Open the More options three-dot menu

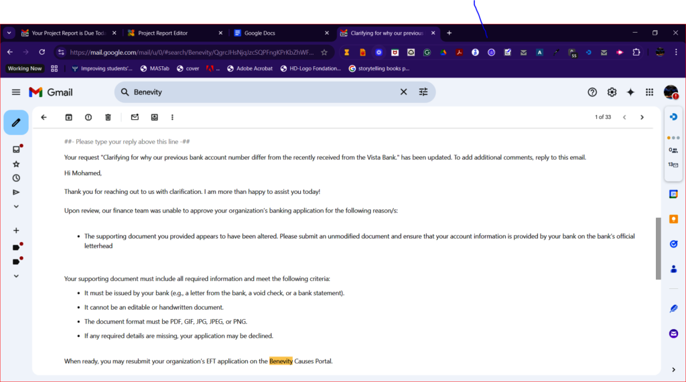[172, 117]
